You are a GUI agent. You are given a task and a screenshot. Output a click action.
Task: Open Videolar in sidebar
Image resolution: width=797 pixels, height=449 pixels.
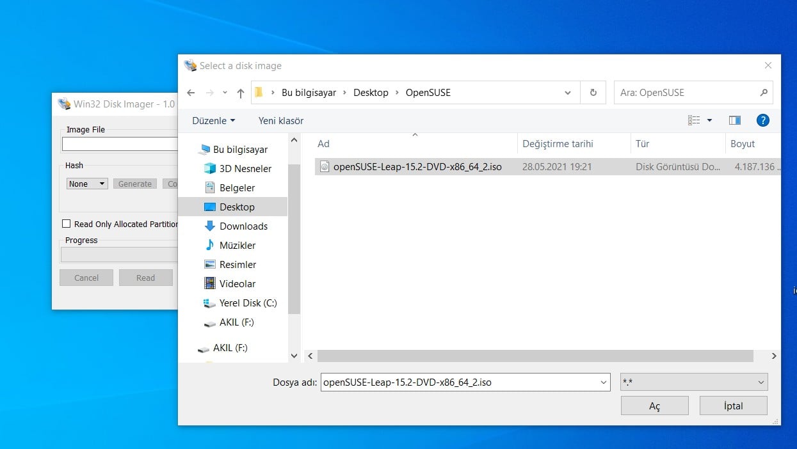(x=237, y=284)
